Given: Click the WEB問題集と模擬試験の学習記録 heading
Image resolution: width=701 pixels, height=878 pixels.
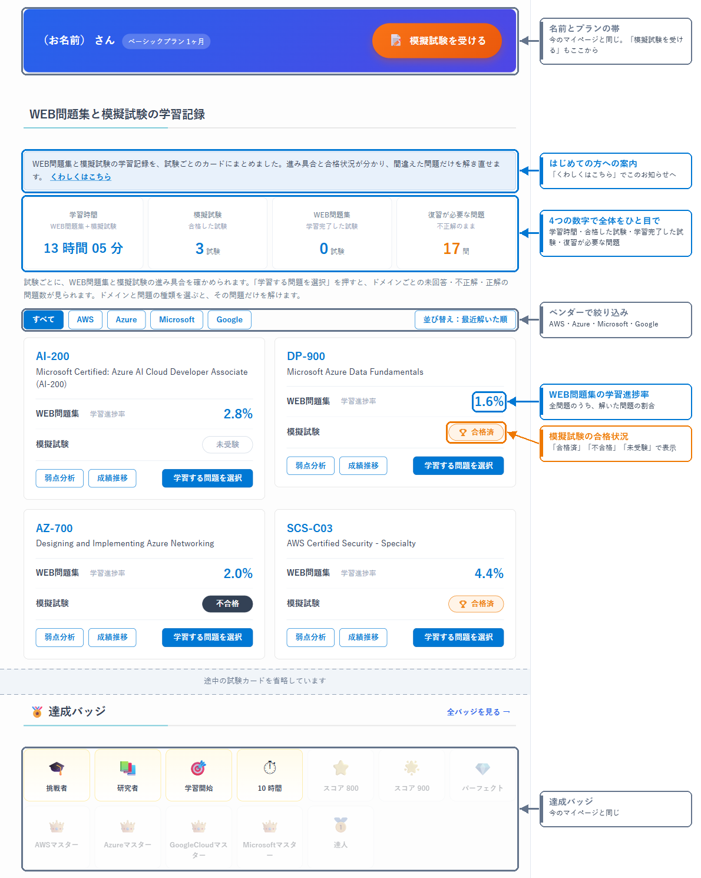Looking at the screenshot, I should pyautogui.click(x=117, y=114).
